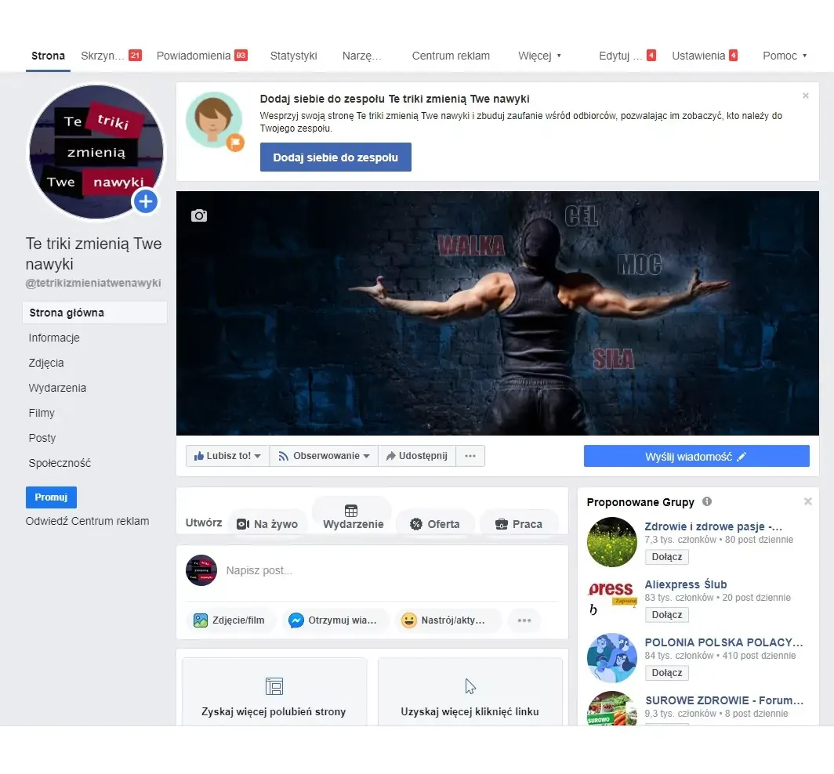Click the Messenger Otrzymuj wiadomości icon
Image resolution: width=834 pixels, height=774 pixels.
(x=296, y=620)
